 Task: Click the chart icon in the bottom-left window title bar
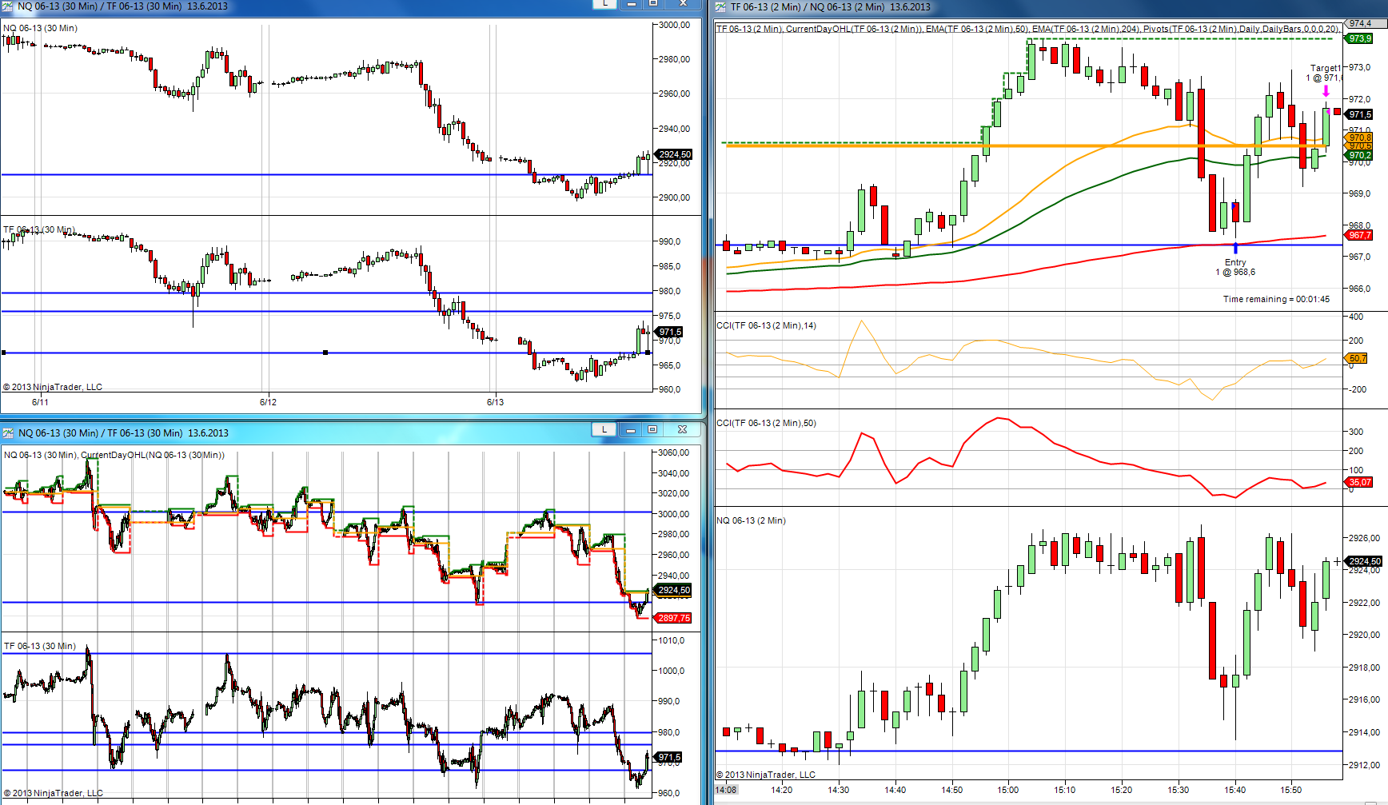8,432
